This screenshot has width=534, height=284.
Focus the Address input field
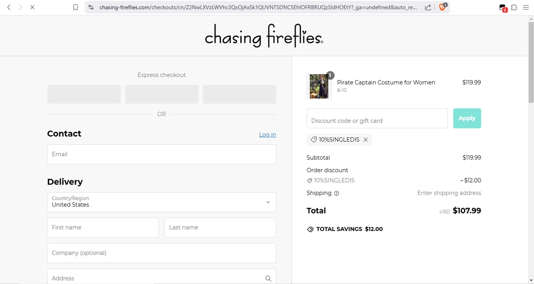click(162, 277)
